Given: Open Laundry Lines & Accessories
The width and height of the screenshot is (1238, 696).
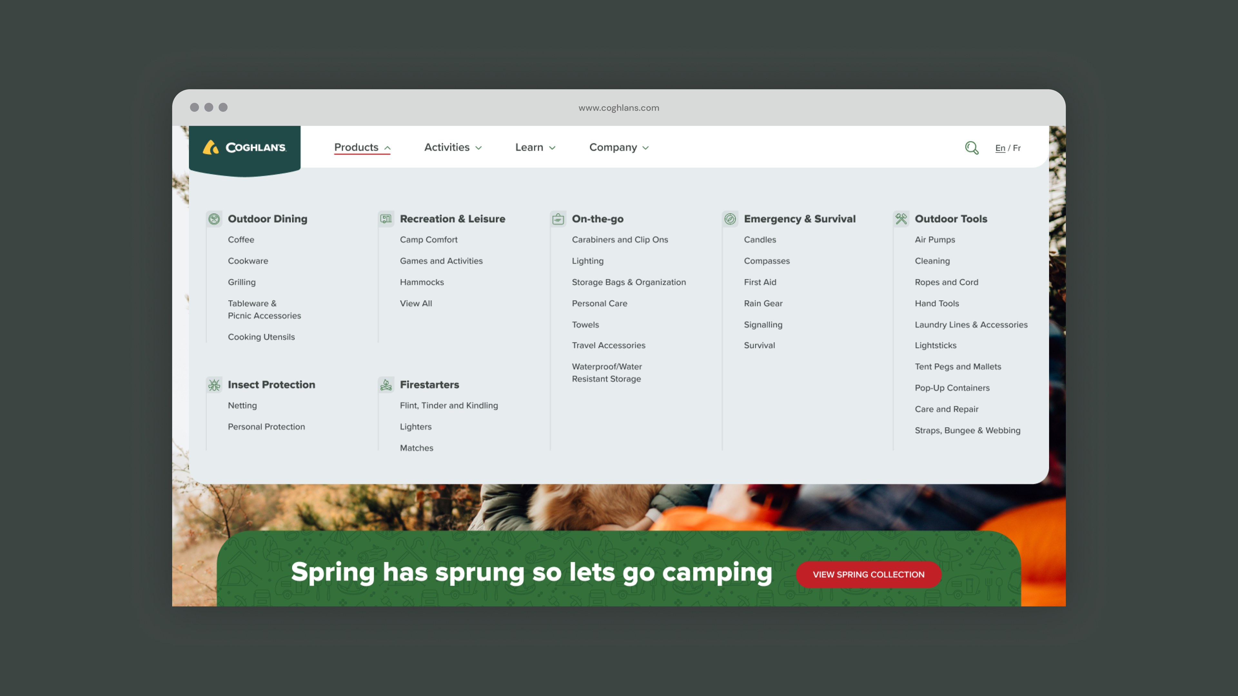Looking at the screenshot, I should (x=971, y=325).
